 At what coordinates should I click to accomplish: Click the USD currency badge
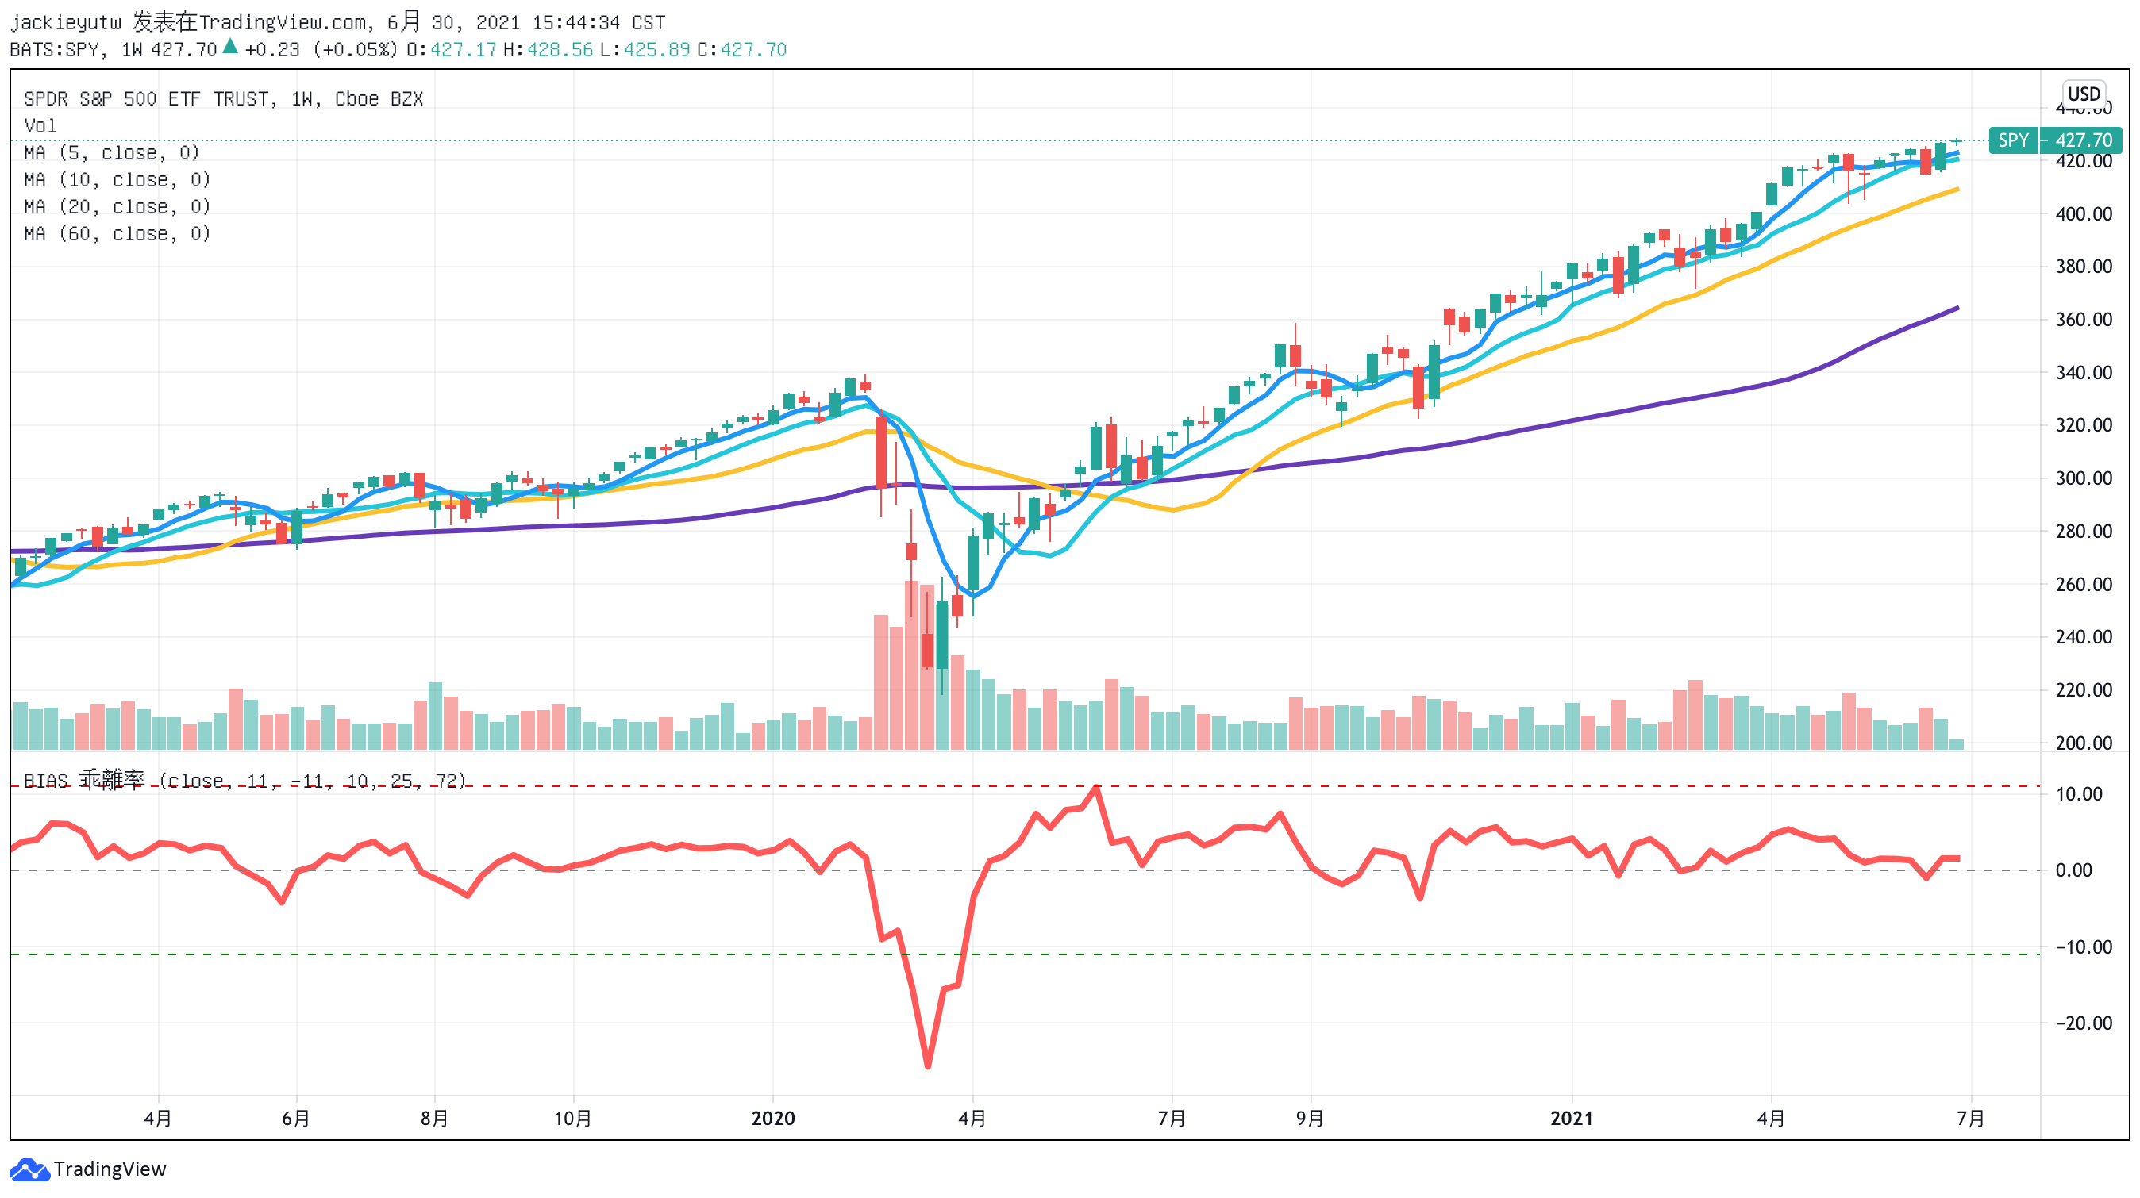[x=2083, y=94]
